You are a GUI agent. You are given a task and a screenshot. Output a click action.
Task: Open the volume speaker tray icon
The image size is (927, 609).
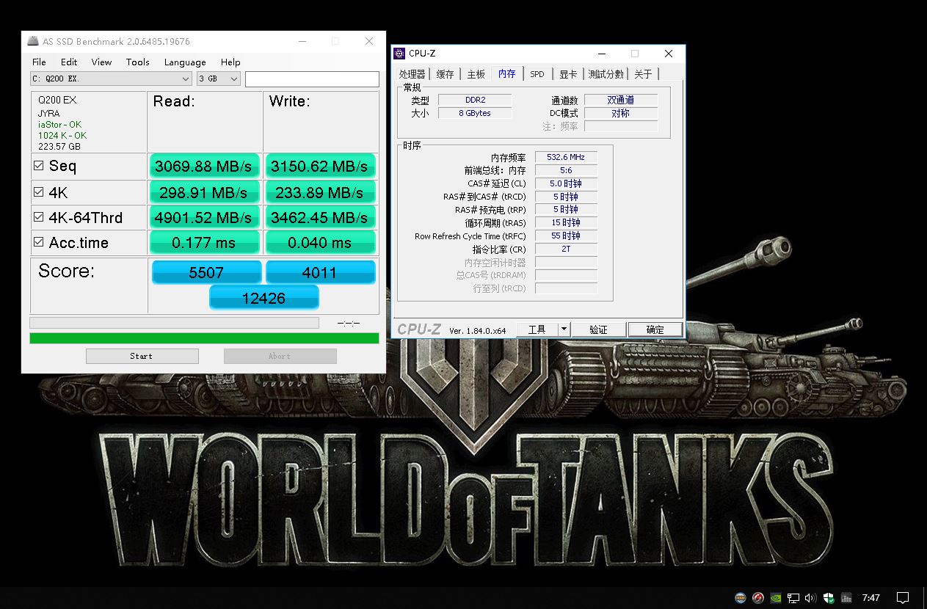tap(810, 597)
